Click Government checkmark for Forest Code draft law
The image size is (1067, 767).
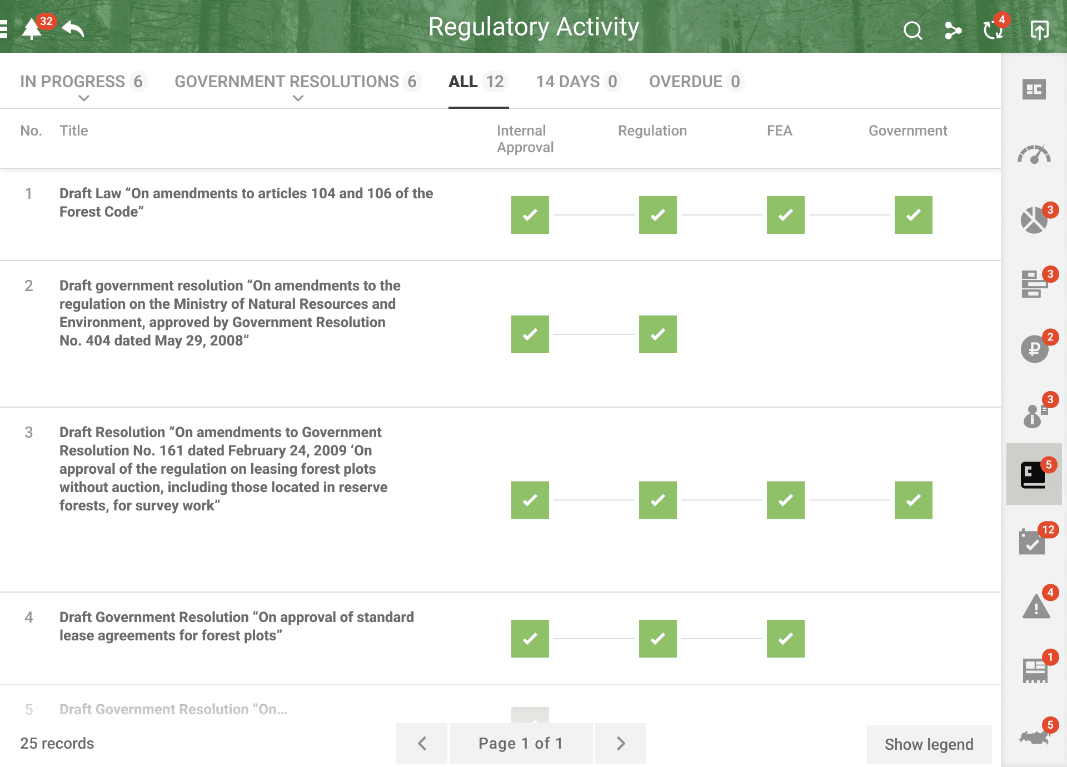[x=913, y=215]
